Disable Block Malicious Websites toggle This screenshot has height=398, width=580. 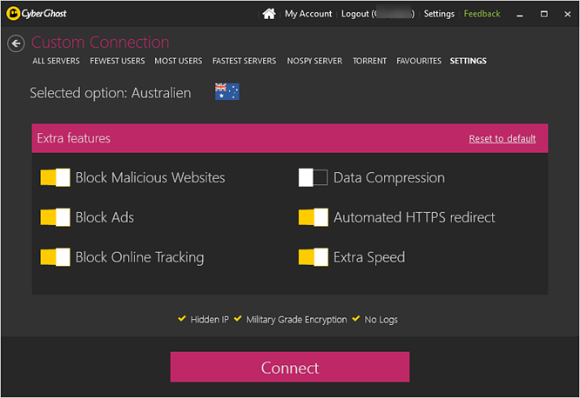[55, 177]
